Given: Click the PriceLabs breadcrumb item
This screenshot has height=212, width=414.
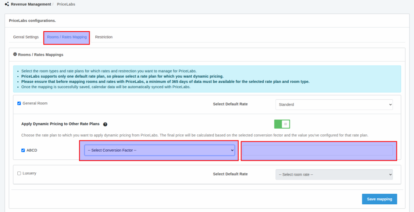Looking at the screenshot, I should tap(66, 4).
